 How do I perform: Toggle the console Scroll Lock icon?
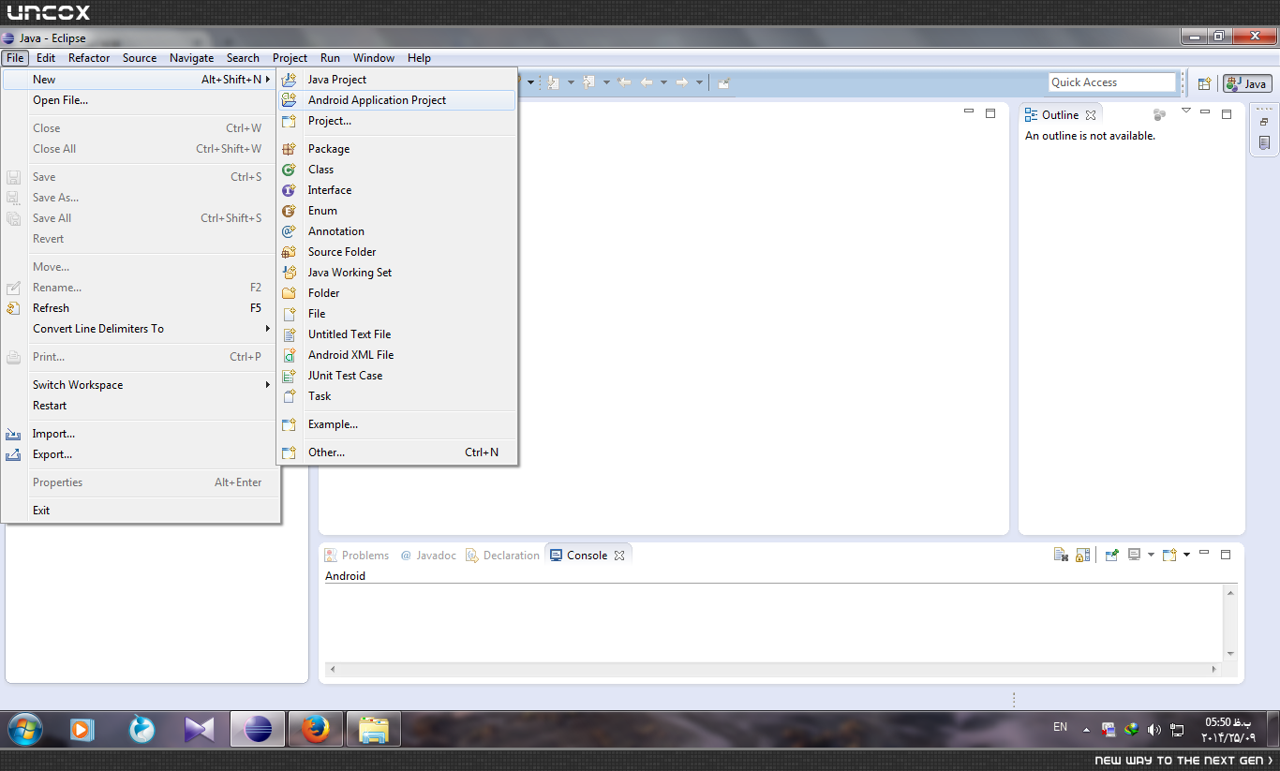click(1082, 555)
